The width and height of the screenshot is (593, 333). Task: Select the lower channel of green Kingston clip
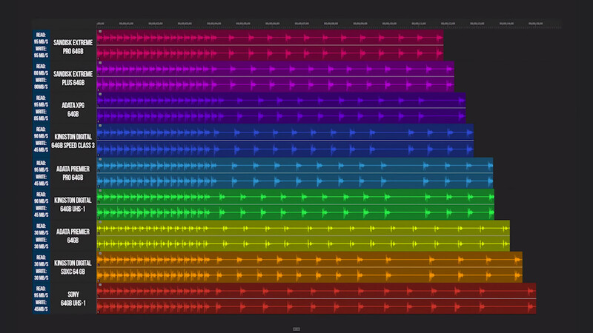click(295, 212)
